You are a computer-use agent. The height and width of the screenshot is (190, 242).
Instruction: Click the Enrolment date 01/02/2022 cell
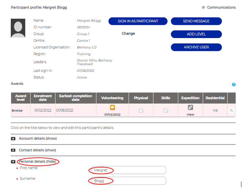[x=43, y=110]
